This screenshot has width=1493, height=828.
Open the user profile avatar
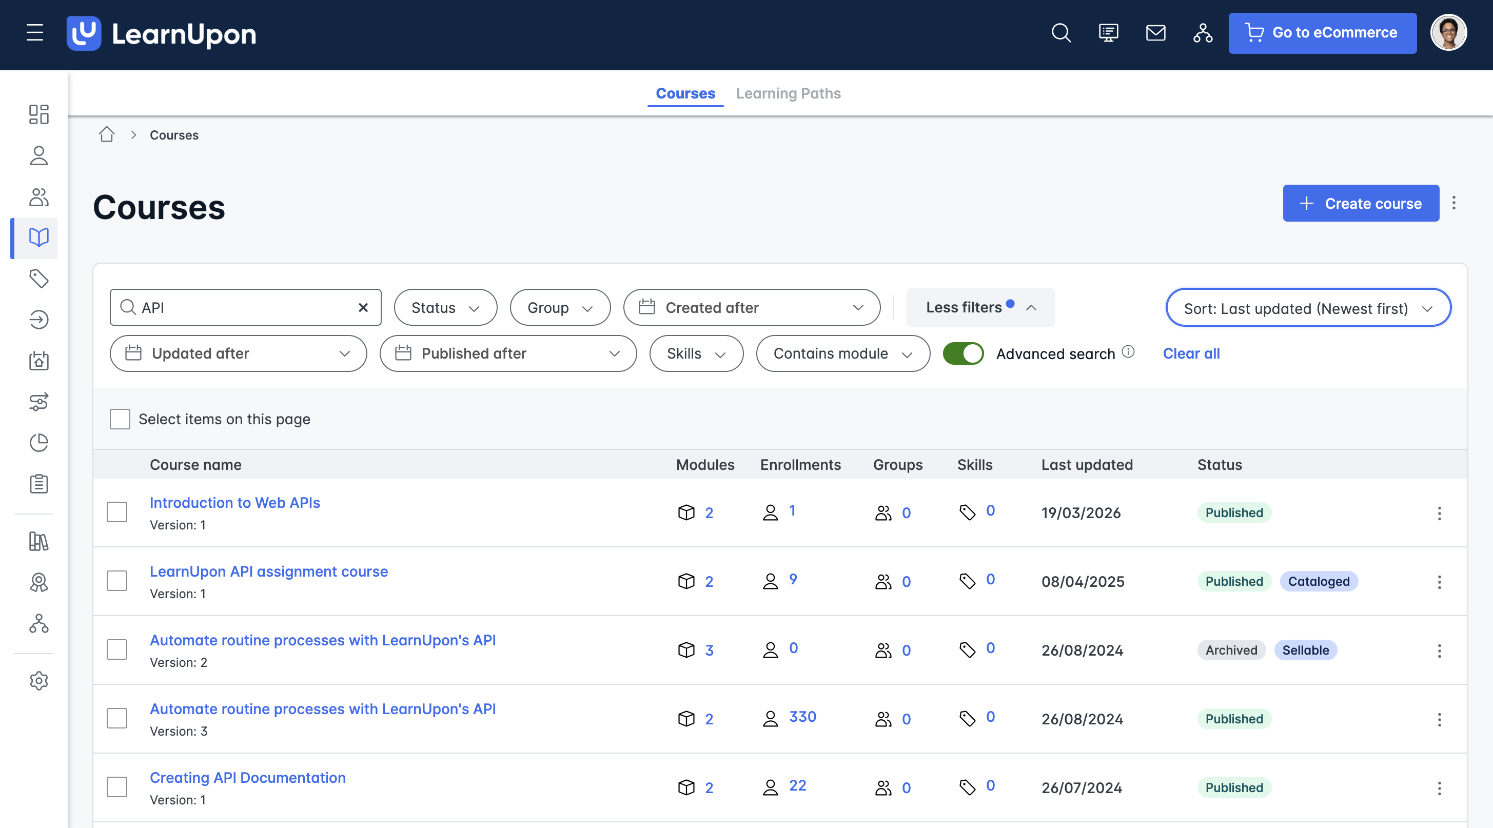pos(1448,32)
